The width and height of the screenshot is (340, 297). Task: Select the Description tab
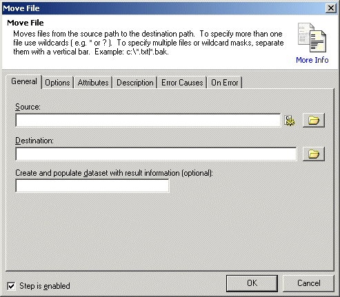[135, 83]
